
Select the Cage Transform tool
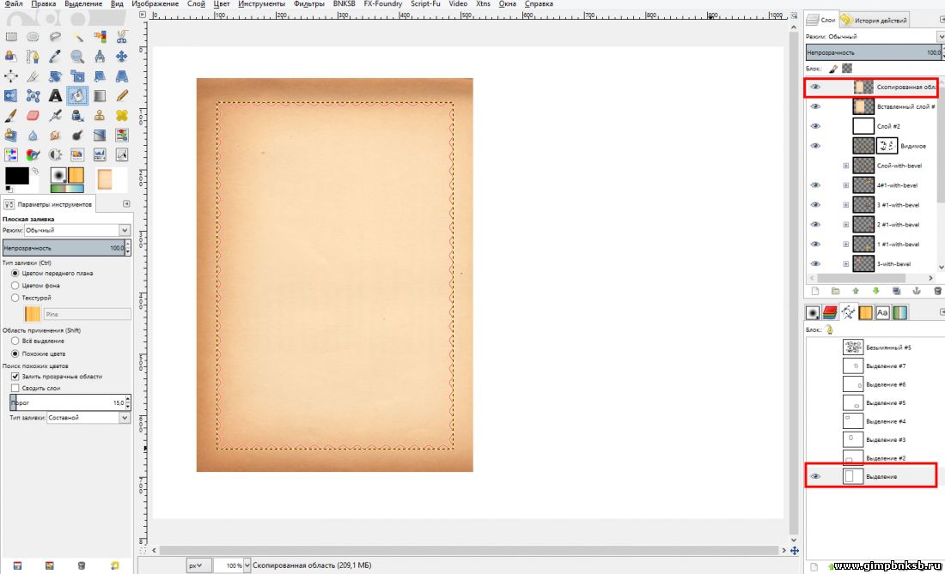click(34, 96)
